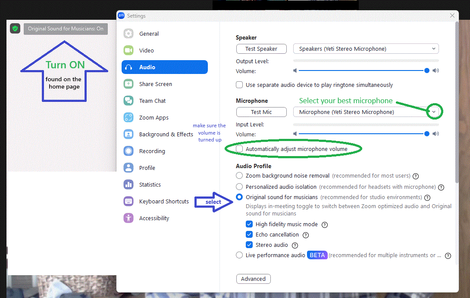
Task: Click the green encryption shield icon
Action: tap(16, 29)
